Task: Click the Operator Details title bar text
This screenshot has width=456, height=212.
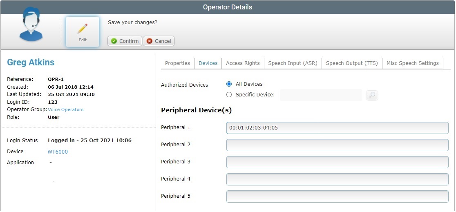Action: pos(228,7)
